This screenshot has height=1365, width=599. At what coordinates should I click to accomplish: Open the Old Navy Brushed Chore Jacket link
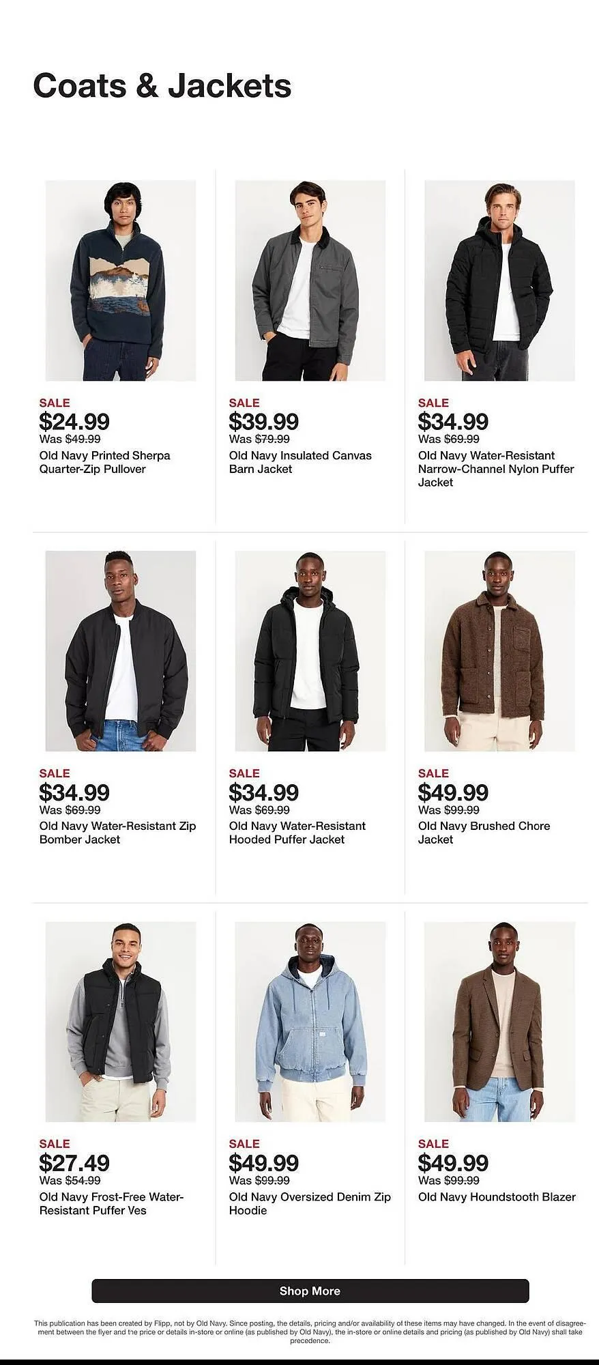coord(484,833)
